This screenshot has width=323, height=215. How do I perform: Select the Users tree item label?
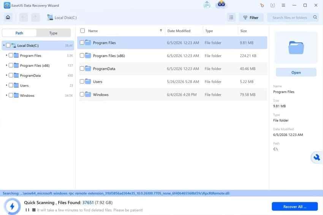(x=24, y=85)
